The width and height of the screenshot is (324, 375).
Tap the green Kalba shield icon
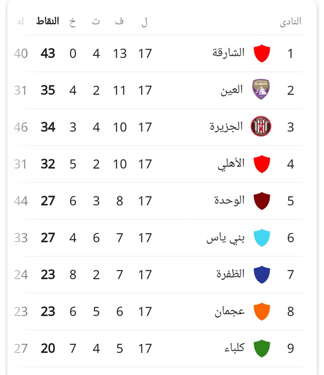262,348
